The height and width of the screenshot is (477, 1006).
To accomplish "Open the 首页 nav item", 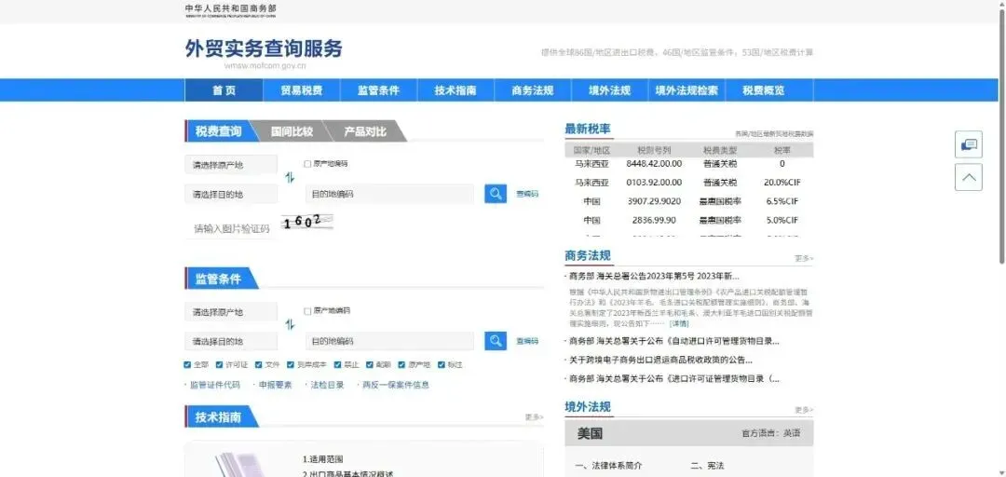I will (224, 90).
